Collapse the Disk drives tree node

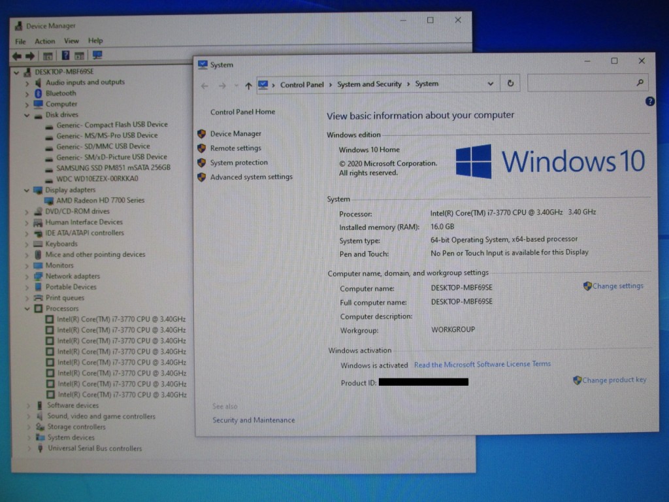click(27, 115)
